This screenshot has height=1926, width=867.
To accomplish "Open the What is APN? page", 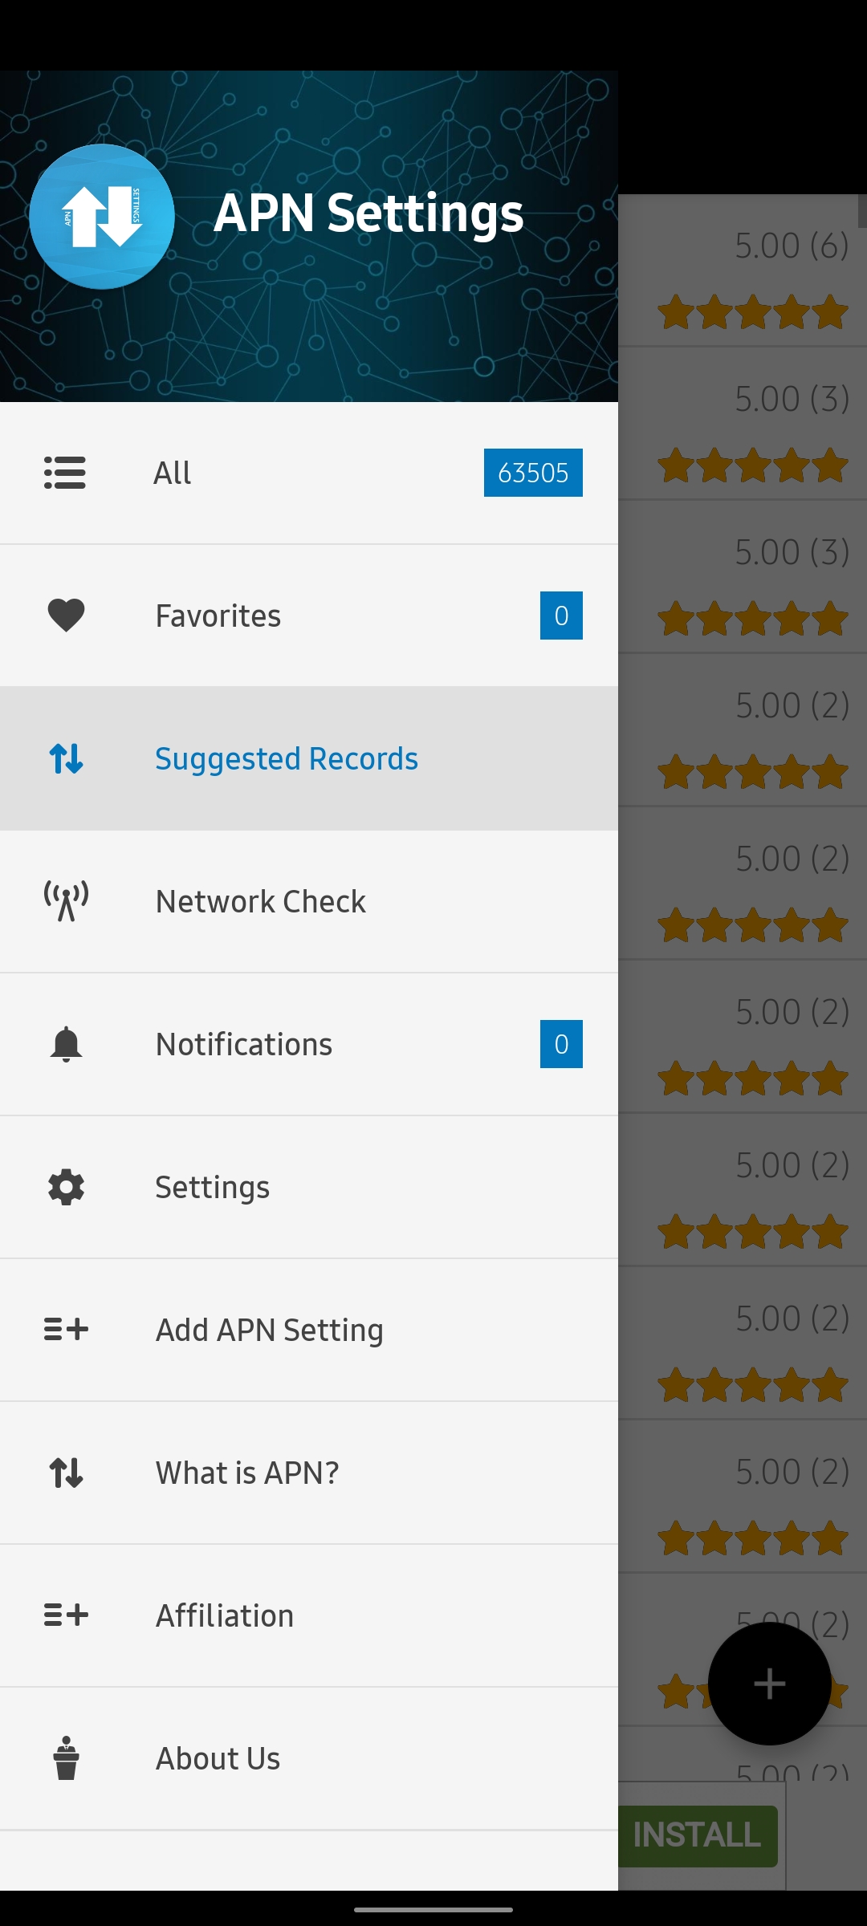I will (x=247, y=1473).
